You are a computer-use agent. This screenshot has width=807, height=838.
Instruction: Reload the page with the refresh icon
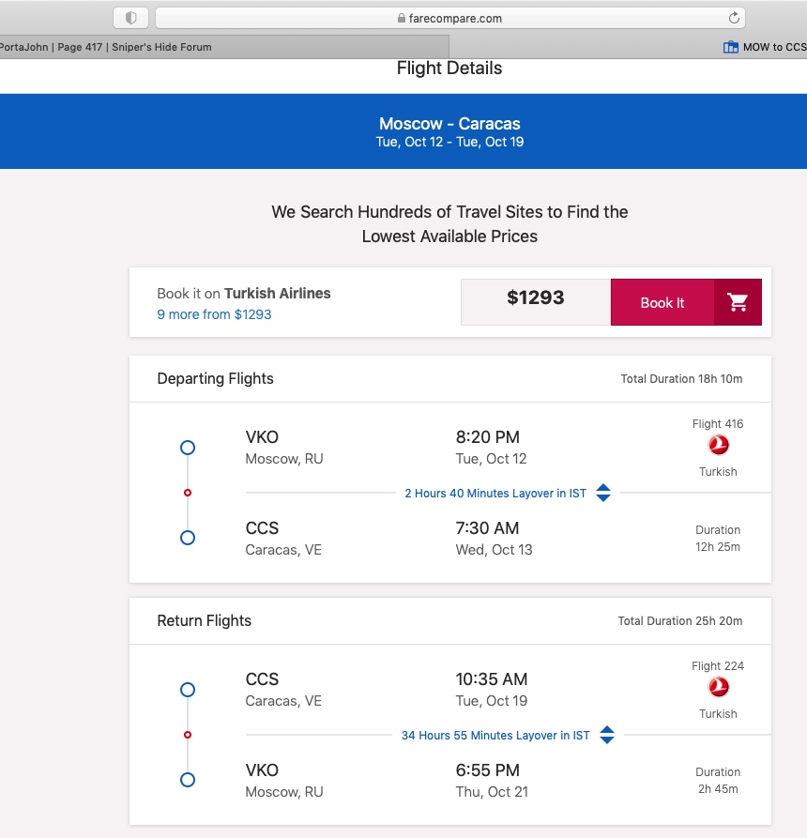pyautogui.click(x=734, y=18)
